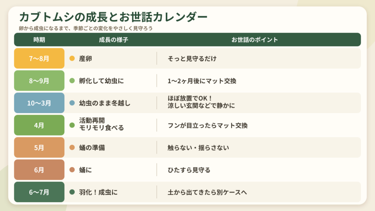The width and height of the screenshot is (375, 211).
Task: Select the orange 5月 period block
Action: [x=39, y=147]
